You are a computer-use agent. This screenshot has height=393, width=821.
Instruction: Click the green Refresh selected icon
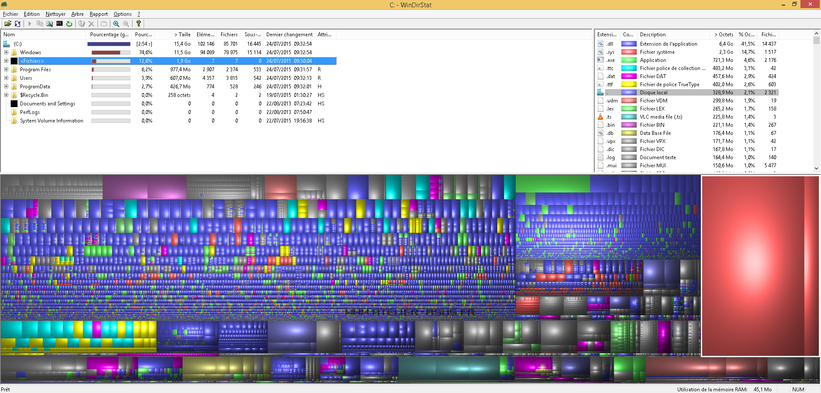69,24
